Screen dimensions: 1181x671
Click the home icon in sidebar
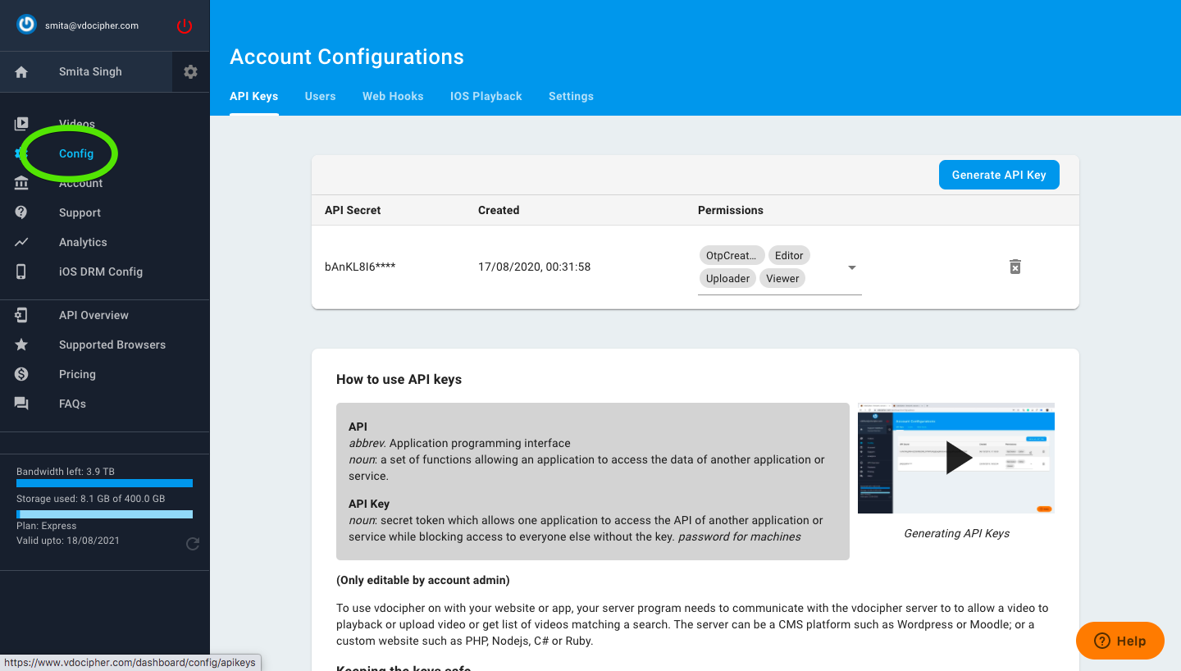click(21, 72)
